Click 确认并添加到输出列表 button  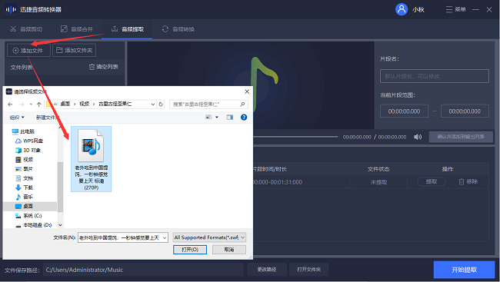pos(461,137)
